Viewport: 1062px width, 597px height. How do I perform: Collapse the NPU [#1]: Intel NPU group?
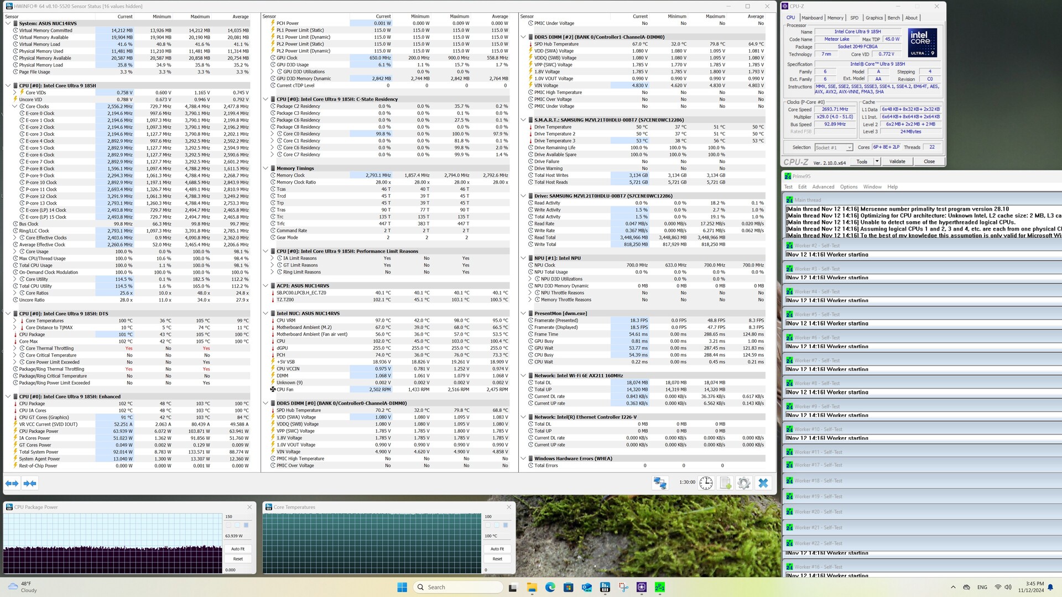523,258
